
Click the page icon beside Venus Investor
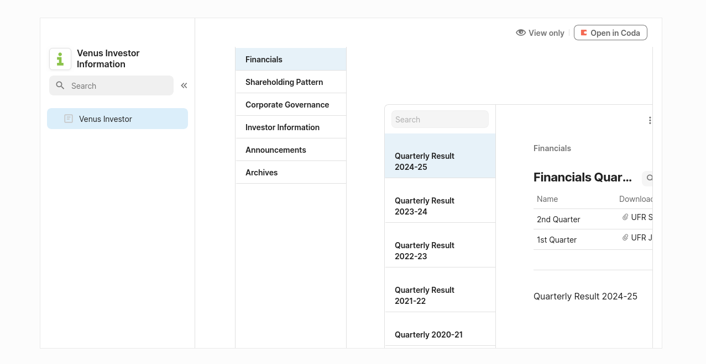point(69,119)
